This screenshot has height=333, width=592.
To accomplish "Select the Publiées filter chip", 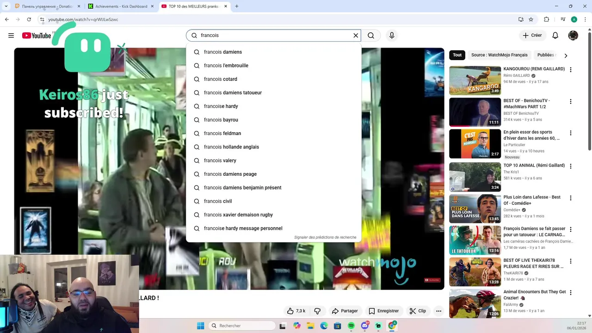I will 546,55.
